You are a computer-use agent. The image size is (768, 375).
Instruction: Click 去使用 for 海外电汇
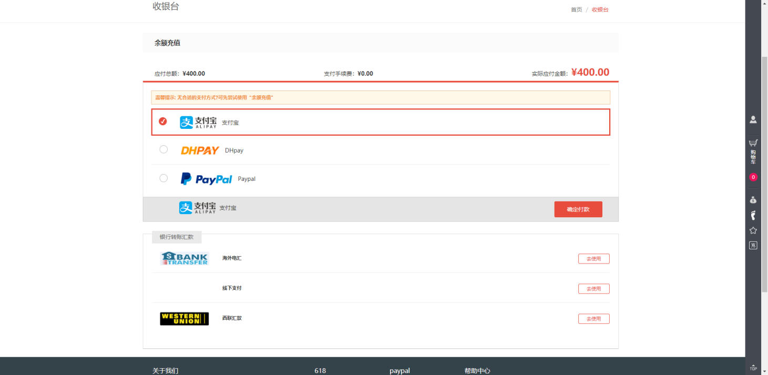click(594, 259)
